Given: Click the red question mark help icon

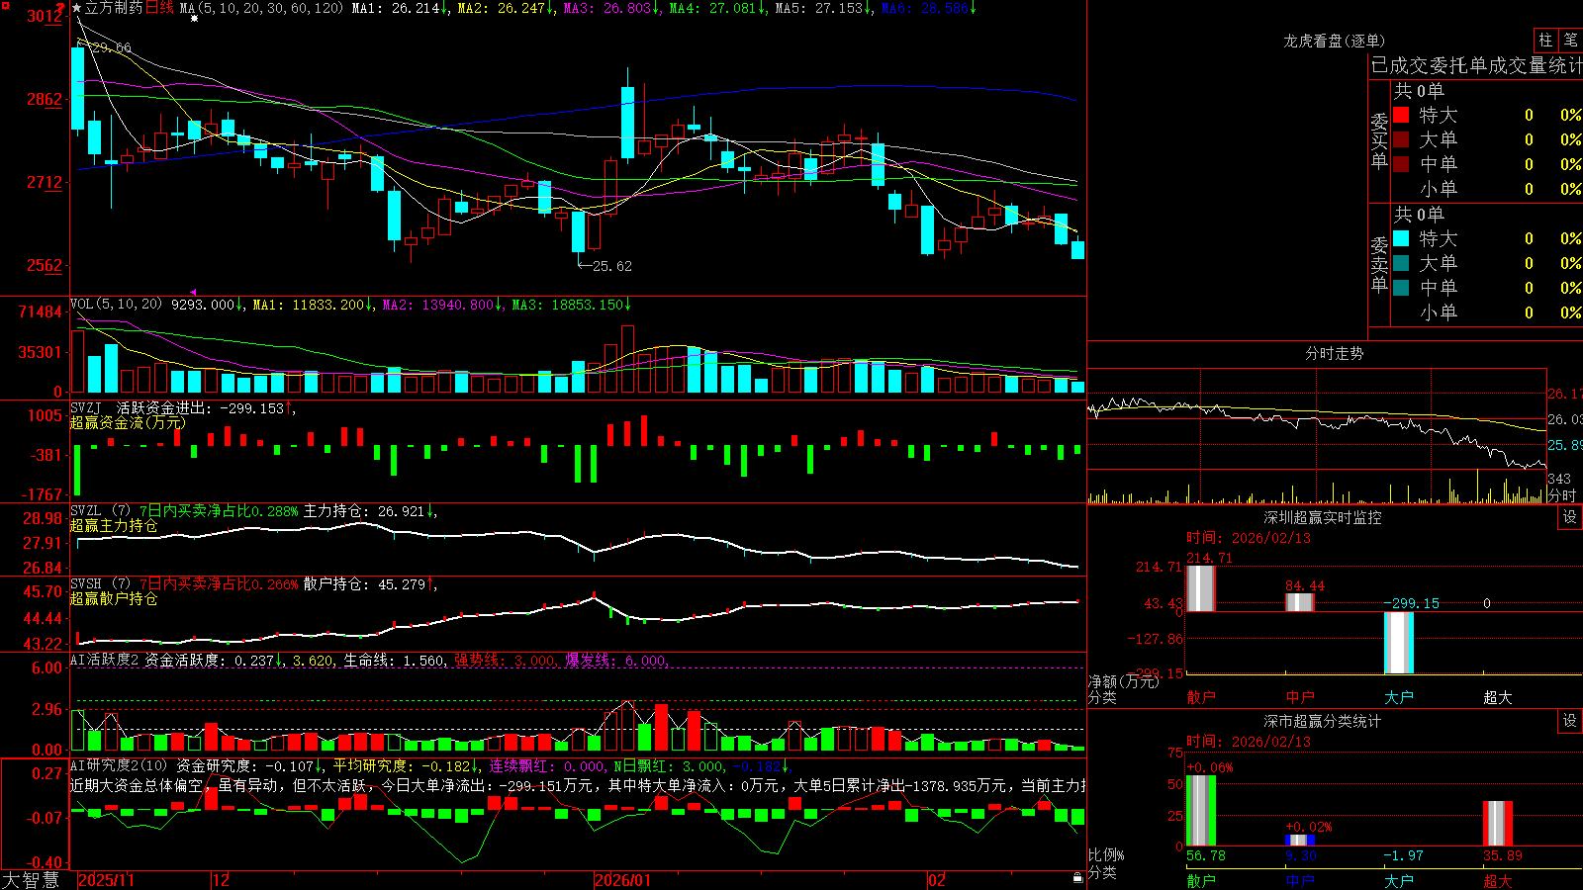Looking at the screenshot, I should click(61, 10).
